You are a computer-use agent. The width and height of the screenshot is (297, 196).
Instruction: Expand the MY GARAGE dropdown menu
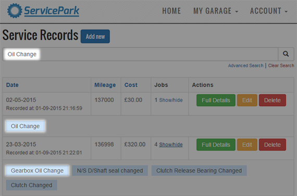pos(216,11)
